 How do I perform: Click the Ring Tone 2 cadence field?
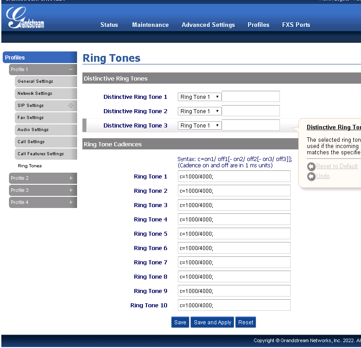(234, 191)
